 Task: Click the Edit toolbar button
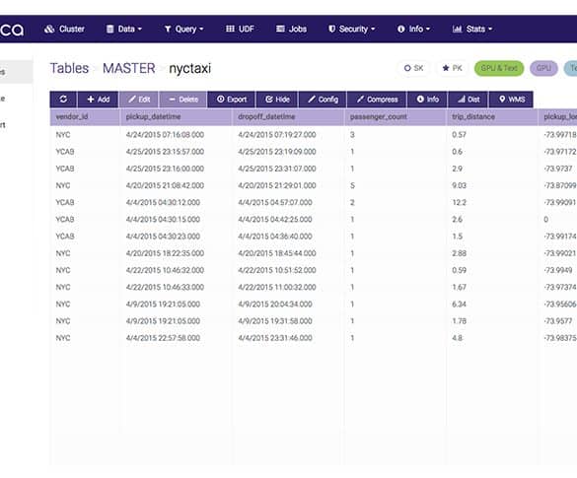[139, 100]
